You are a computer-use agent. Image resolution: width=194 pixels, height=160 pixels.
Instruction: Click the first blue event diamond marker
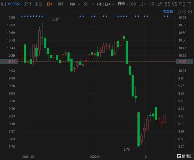[x=22, y=16]
